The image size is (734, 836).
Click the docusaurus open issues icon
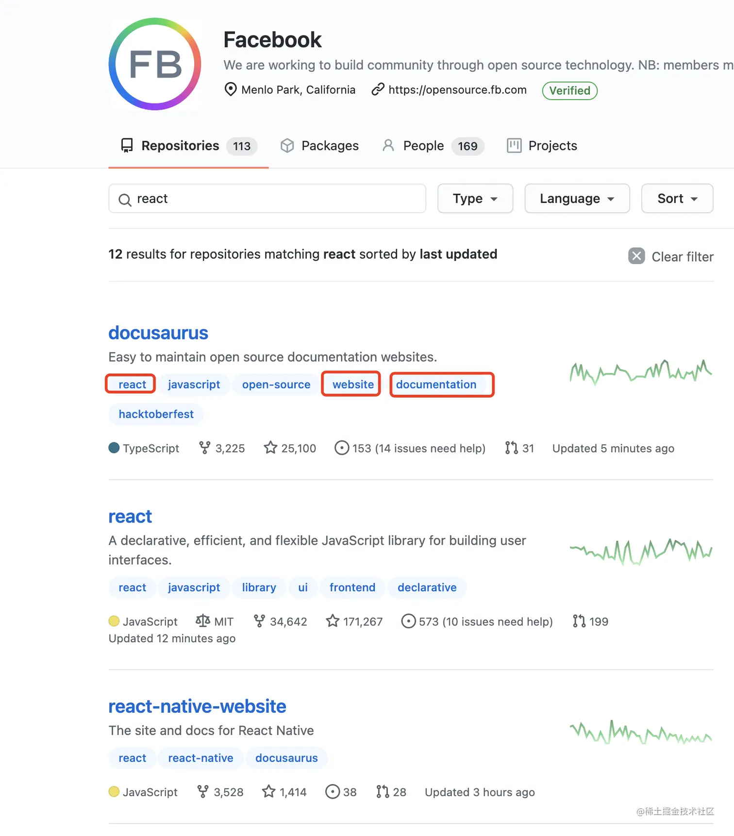(x=342, y=448)
